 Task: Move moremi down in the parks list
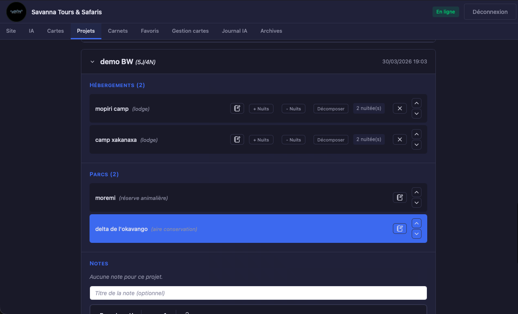(416, 203)
